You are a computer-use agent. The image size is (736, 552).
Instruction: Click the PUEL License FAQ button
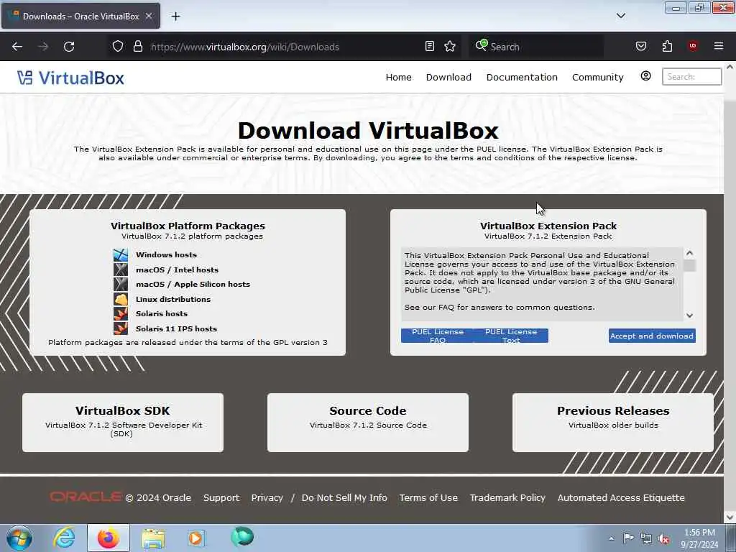(438, 336)
